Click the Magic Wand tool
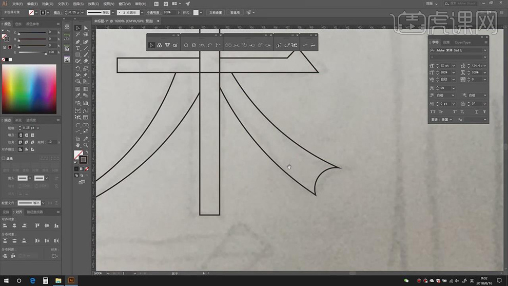 coord(78,35)
